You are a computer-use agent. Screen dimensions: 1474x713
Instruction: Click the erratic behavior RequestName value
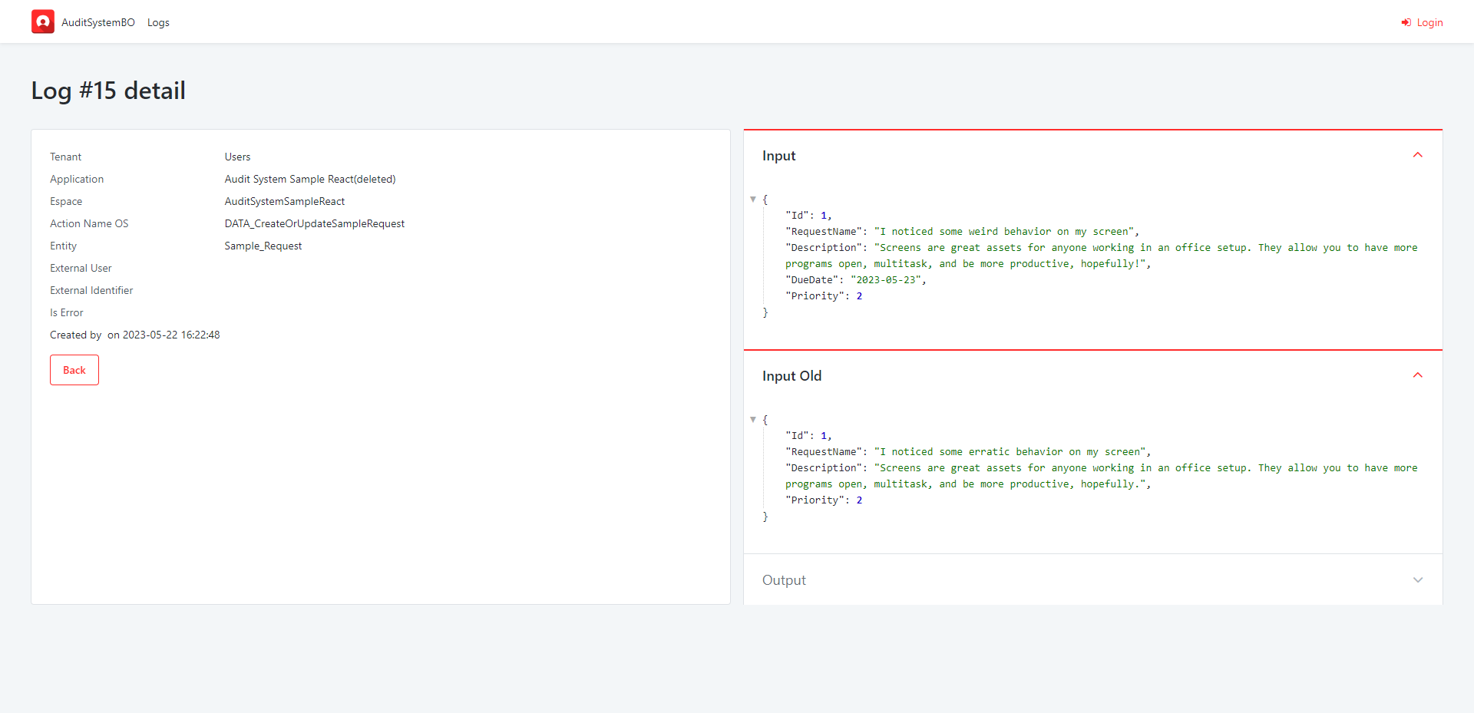coord(1010,451)
